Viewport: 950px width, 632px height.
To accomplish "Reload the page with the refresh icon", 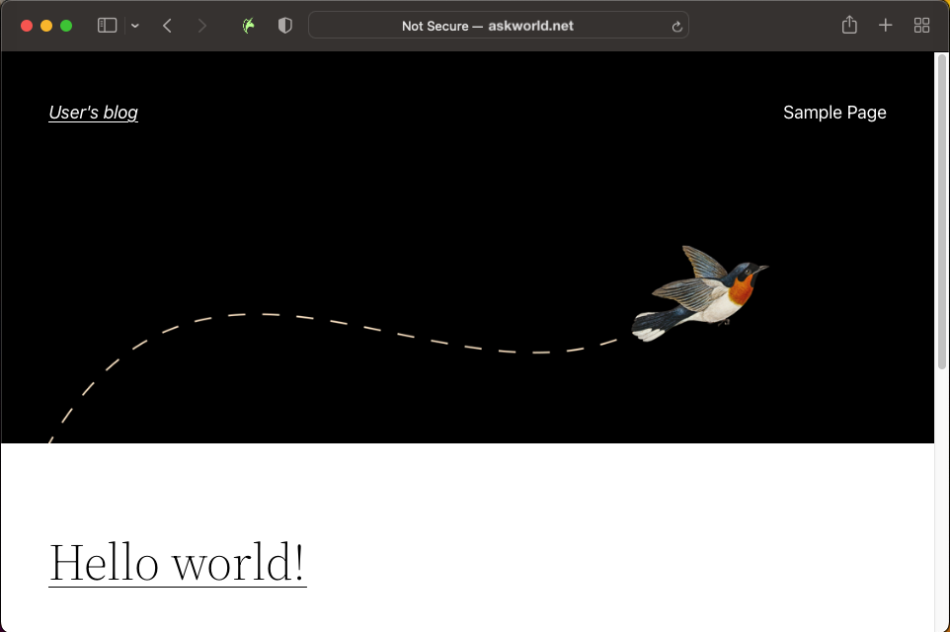I will [x=676, y=26].
